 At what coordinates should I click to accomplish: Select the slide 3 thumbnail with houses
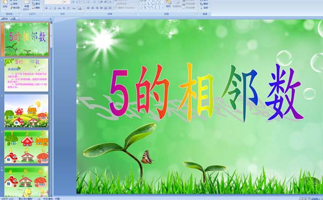coord(26,111)
